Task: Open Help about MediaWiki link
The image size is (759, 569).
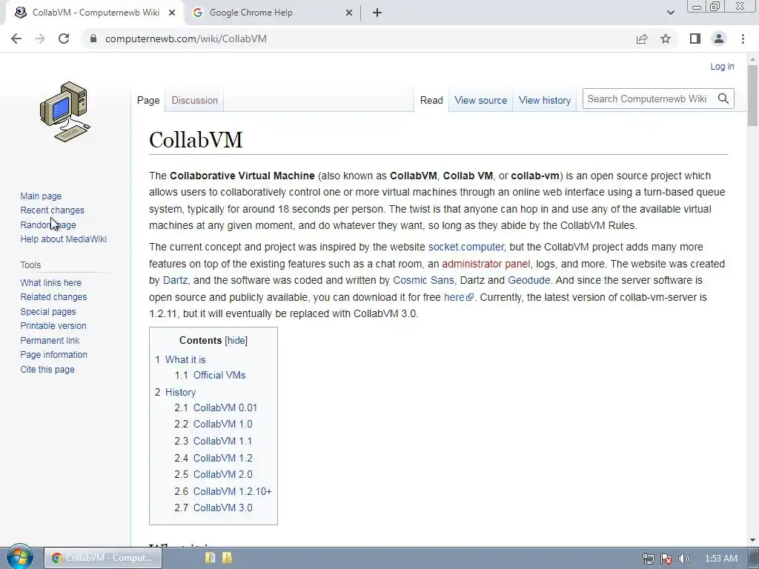Action: (x=64, y=239)
